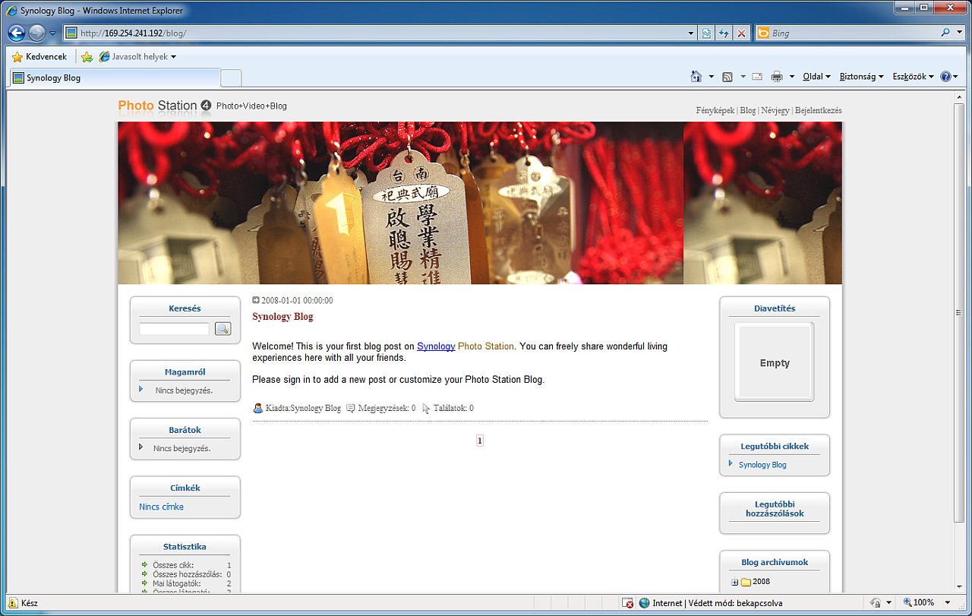Click the Synology hyperlink in the post
972x616 pixels.
click(436, 346)
